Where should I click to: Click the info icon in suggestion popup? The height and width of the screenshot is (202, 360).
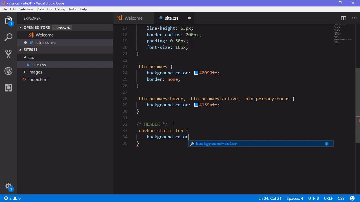[327, 144]
